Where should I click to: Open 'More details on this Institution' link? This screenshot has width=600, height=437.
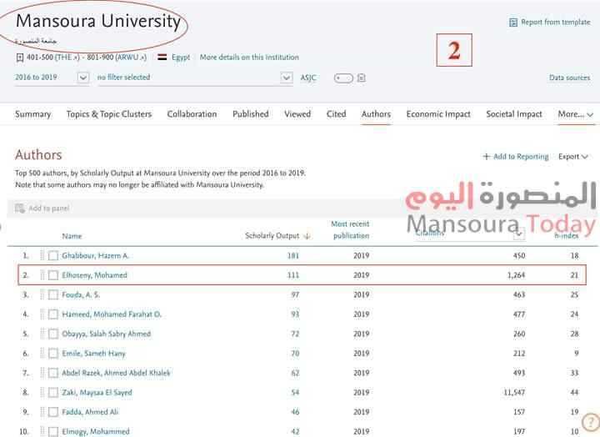pyautogui.click(x=249, y=58)
